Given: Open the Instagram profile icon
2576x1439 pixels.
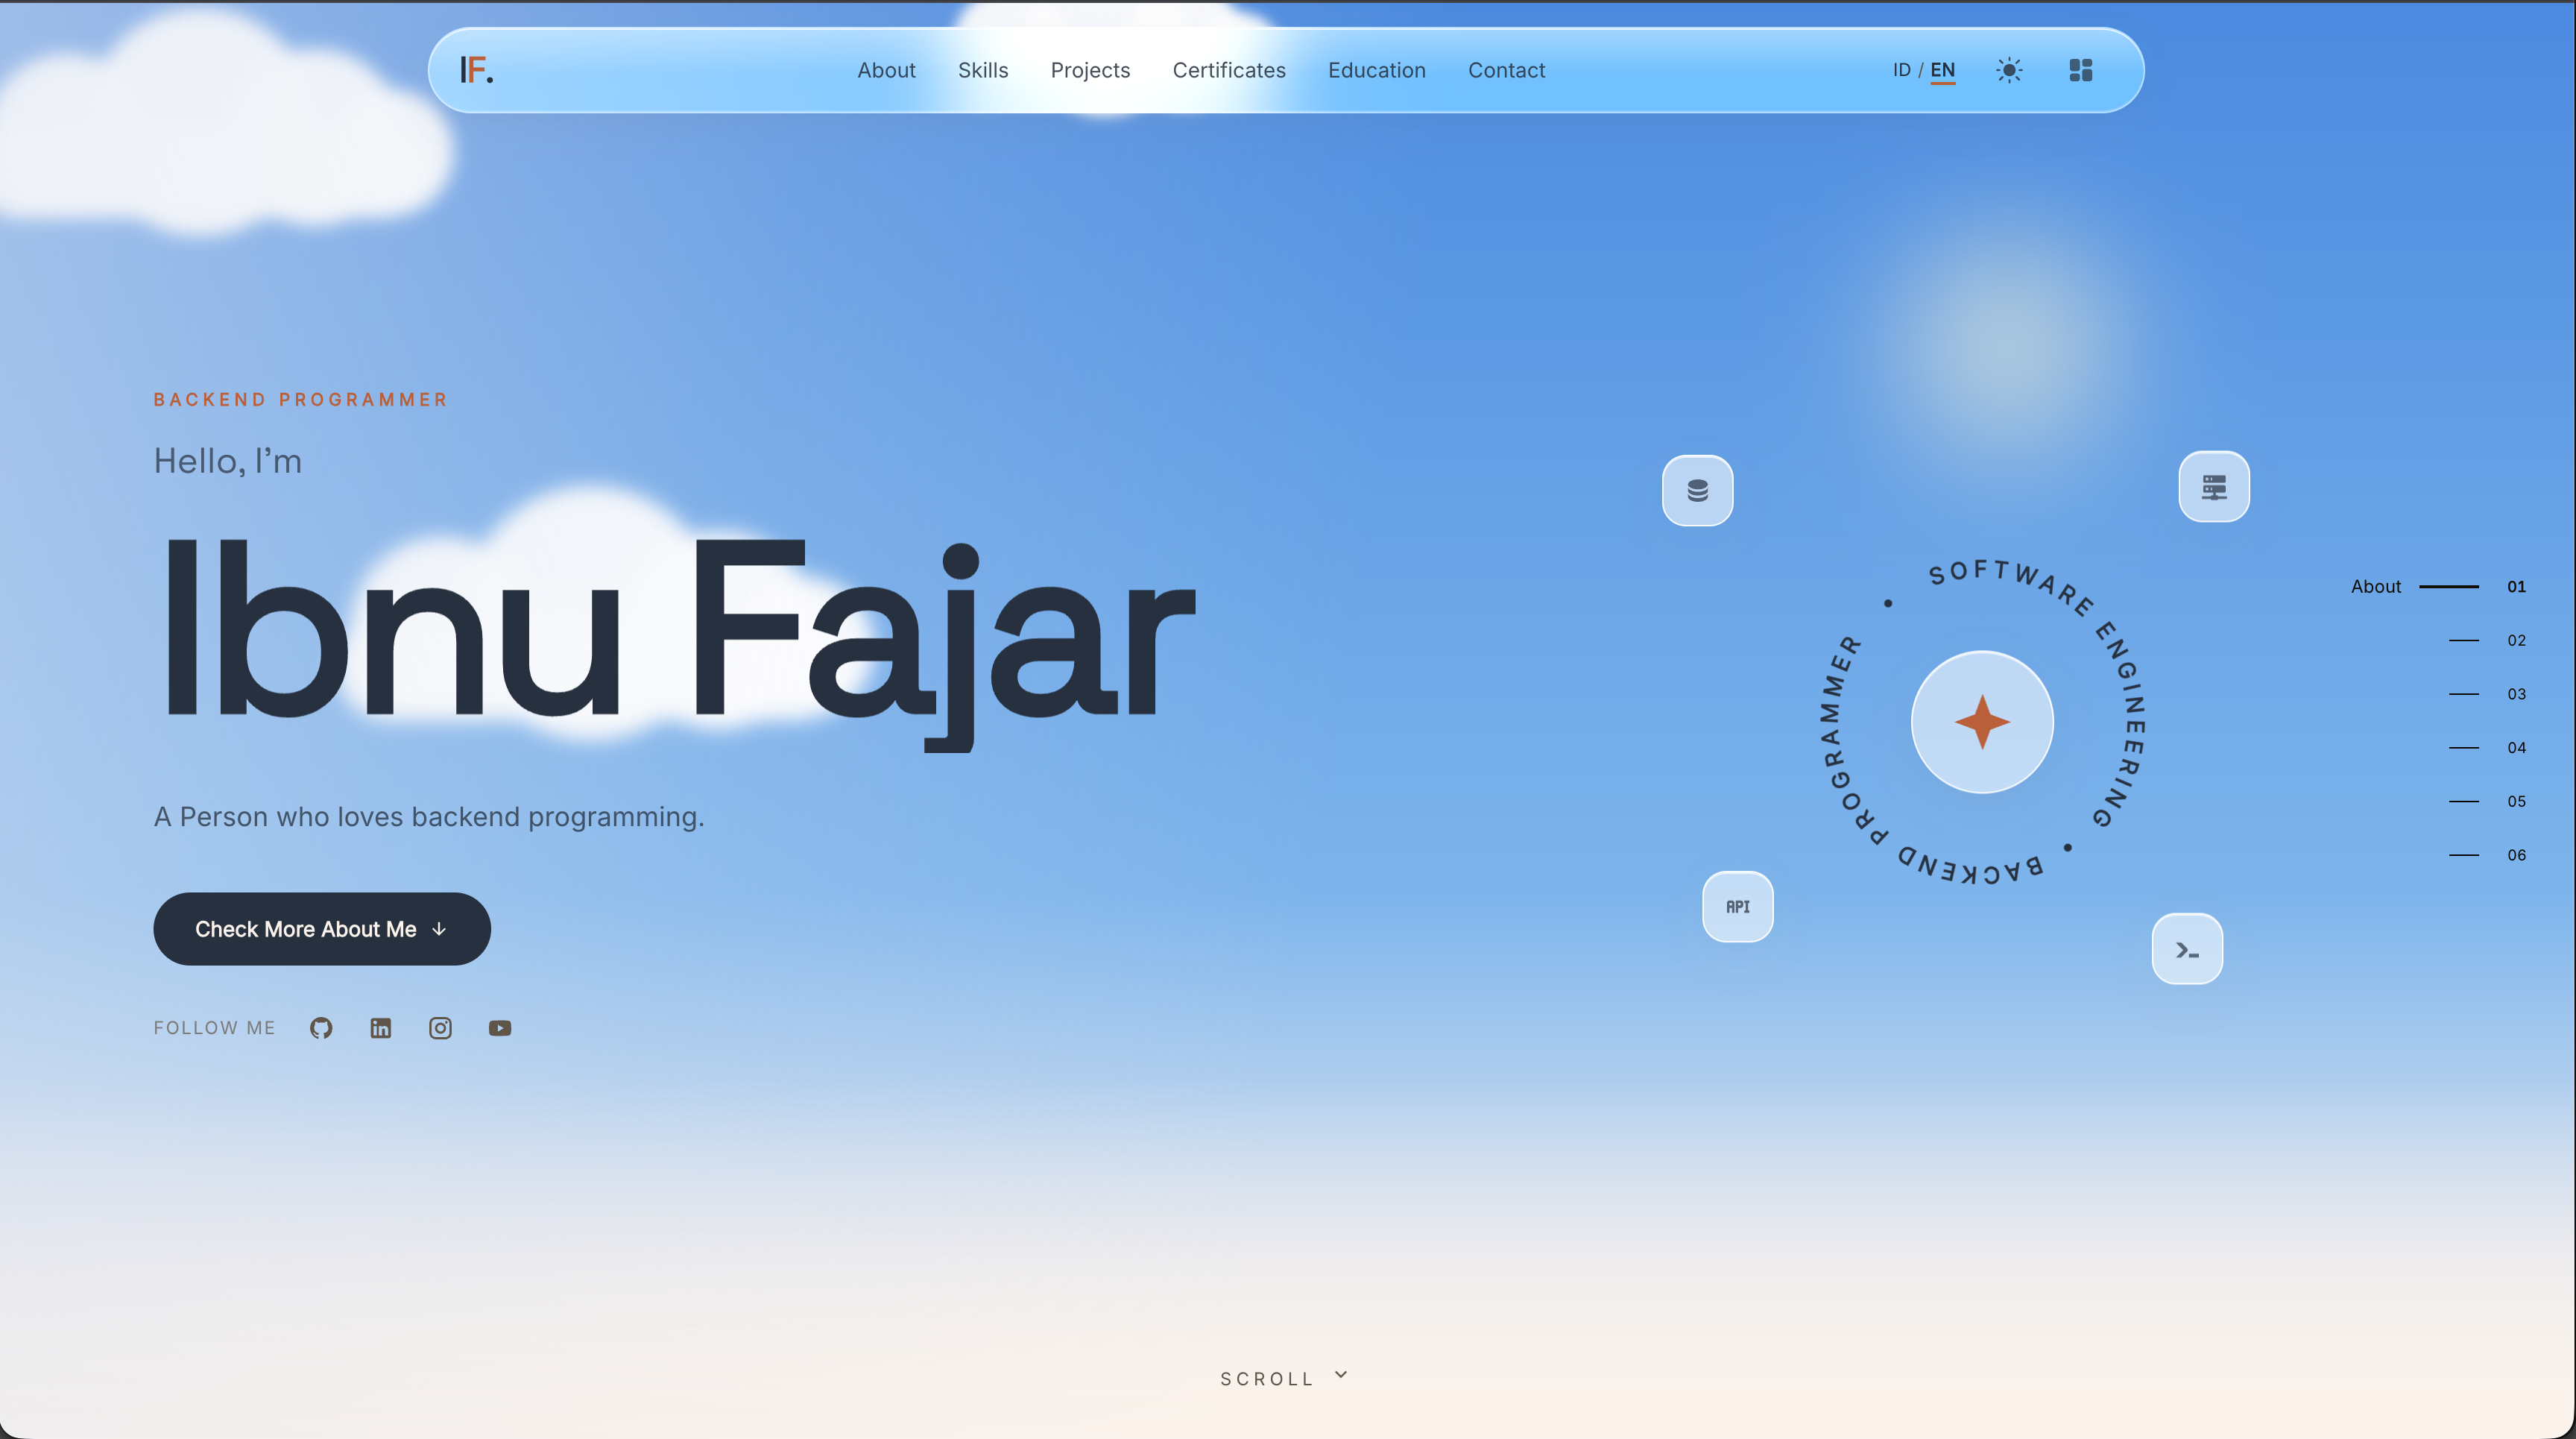Looking at the screenshot, I should coord(440,1028).
